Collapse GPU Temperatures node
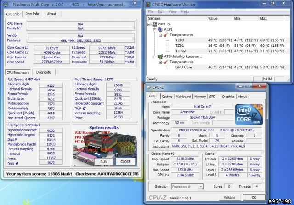 160,62
